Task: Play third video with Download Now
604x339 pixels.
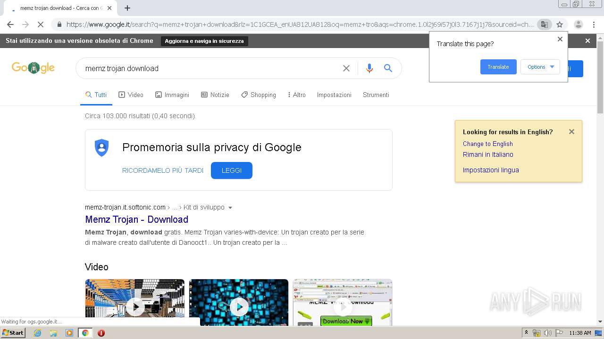Action: click(x=343, y=302)
